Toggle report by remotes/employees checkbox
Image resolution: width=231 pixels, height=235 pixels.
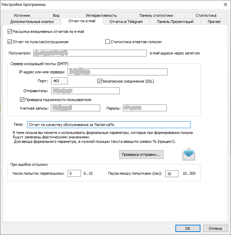pyautogui.click(x=10, y=42)
